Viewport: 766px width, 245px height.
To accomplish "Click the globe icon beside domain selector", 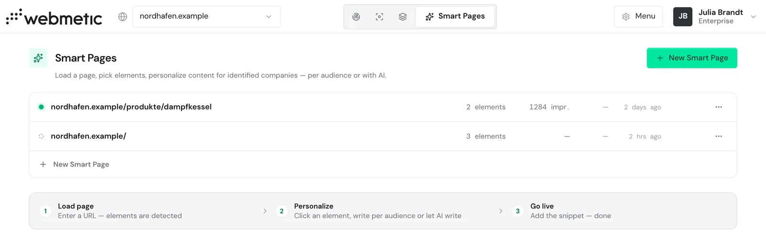I will [123, 17].
